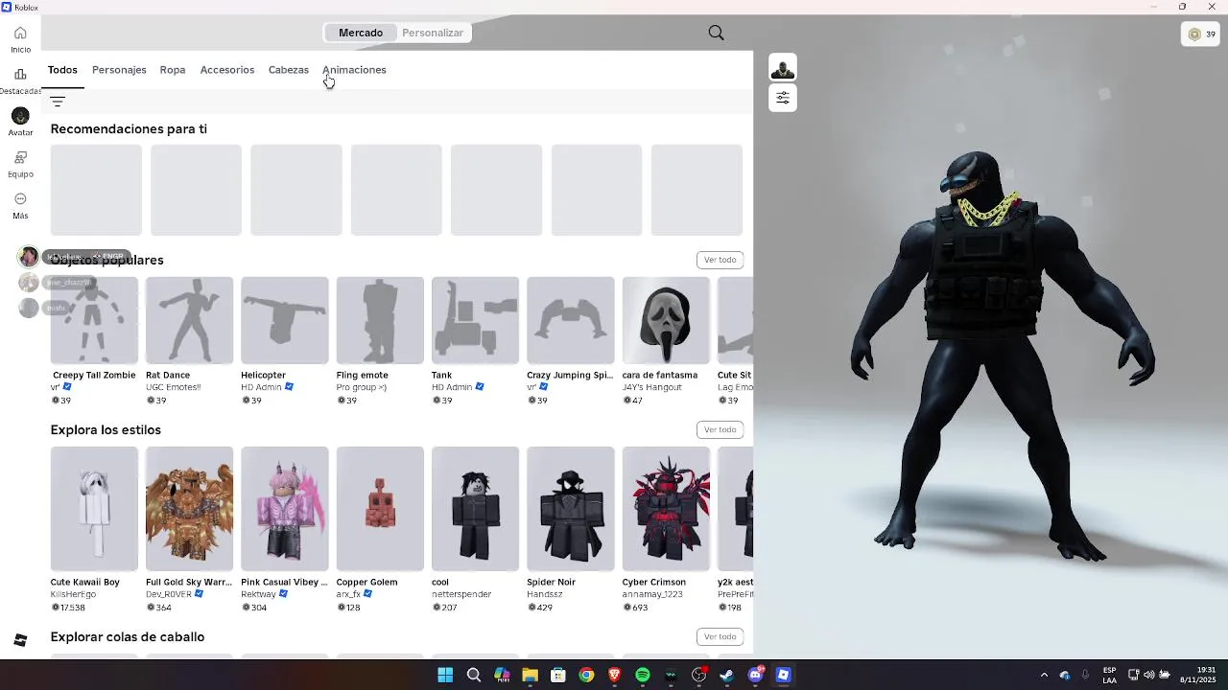Select the Todos tab
The image size is (1228, 690).
pyautogui.click(x=62, y=70)
